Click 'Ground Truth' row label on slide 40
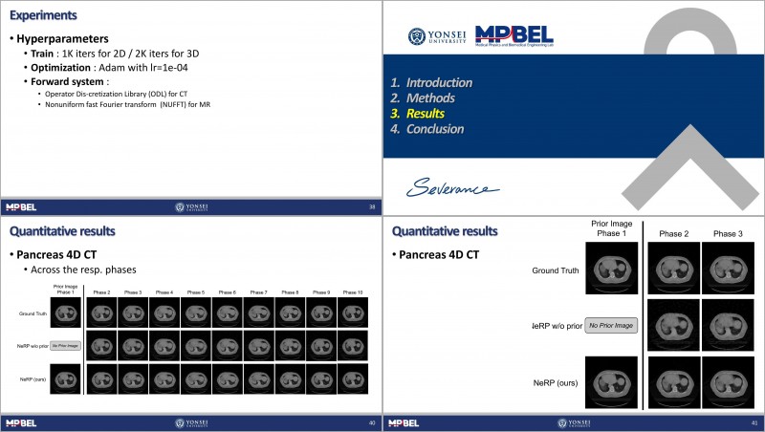 pyautogui.click(x=33, y=313)
